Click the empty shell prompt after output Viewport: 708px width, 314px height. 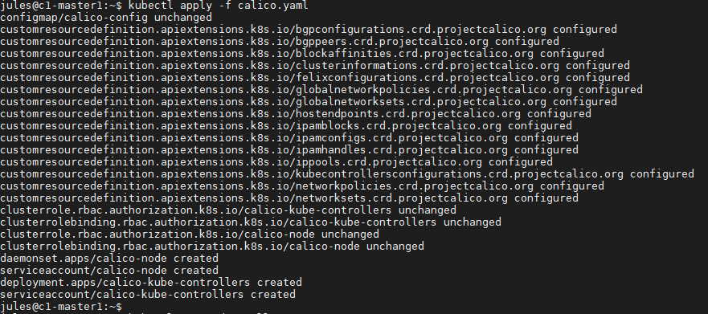[61, 307]
